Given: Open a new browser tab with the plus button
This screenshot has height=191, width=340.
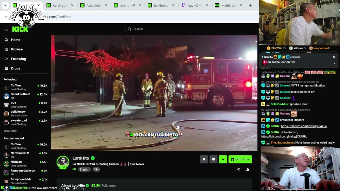Looking at the screenshot, I should [250, 5].
